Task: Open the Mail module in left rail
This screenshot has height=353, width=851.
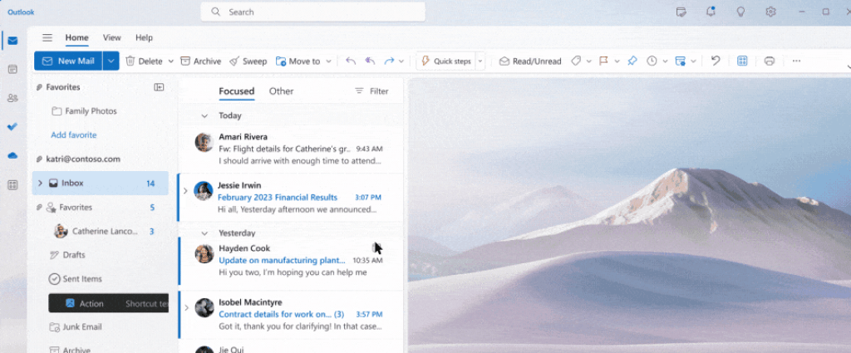Action: point(12,41)
